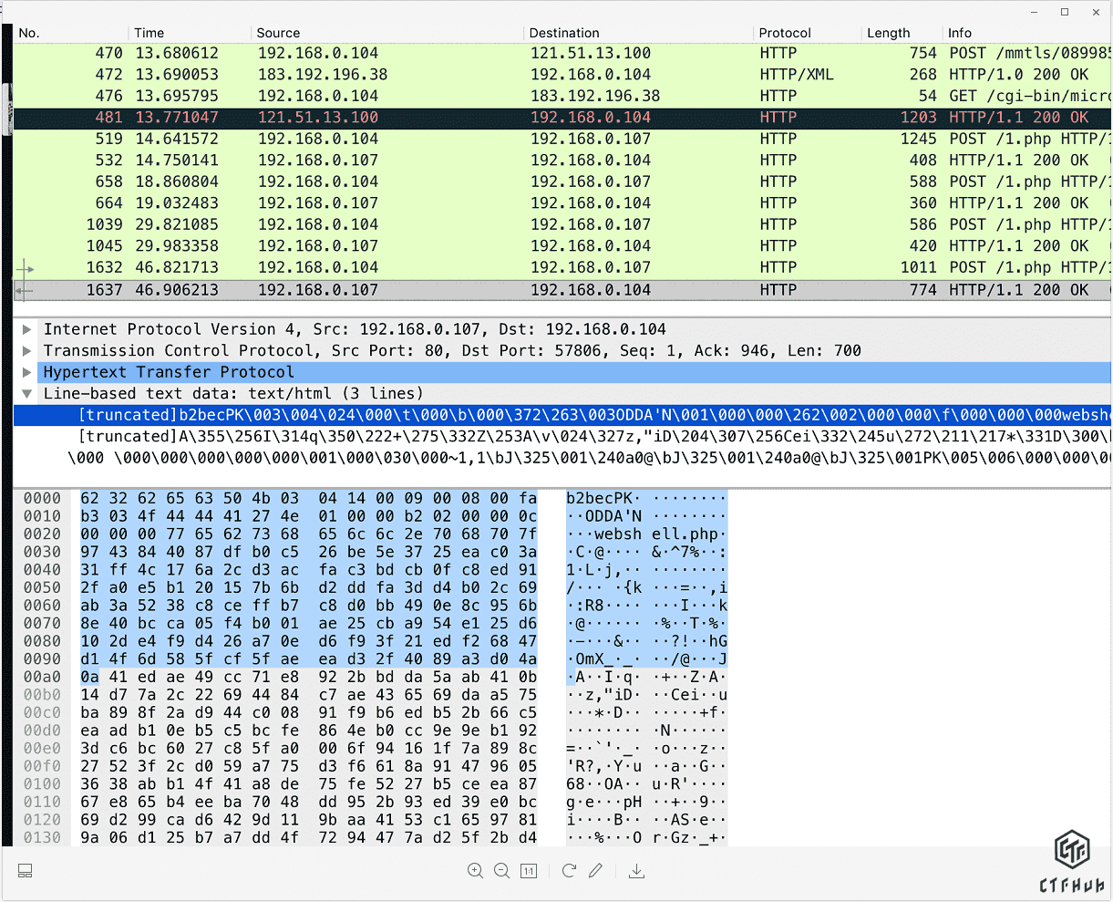Click the Destination column header
This screenshot has height=902, width=1113.
click(564, 33)
